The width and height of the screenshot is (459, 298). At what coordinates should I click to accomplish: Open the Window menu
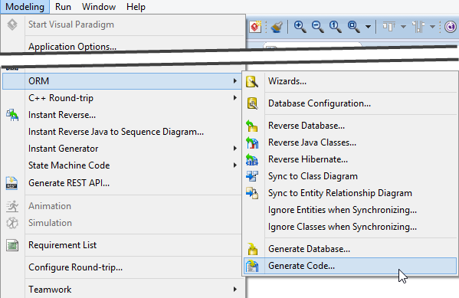tap(99, 7)
